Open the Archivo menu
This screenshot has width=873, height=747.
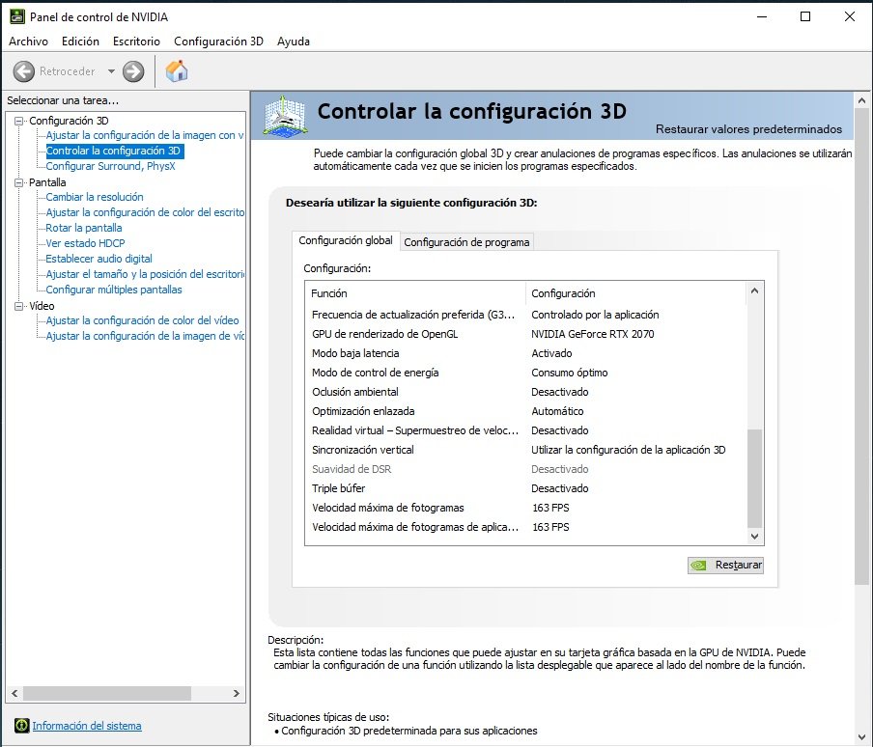[x=28, y=41]
